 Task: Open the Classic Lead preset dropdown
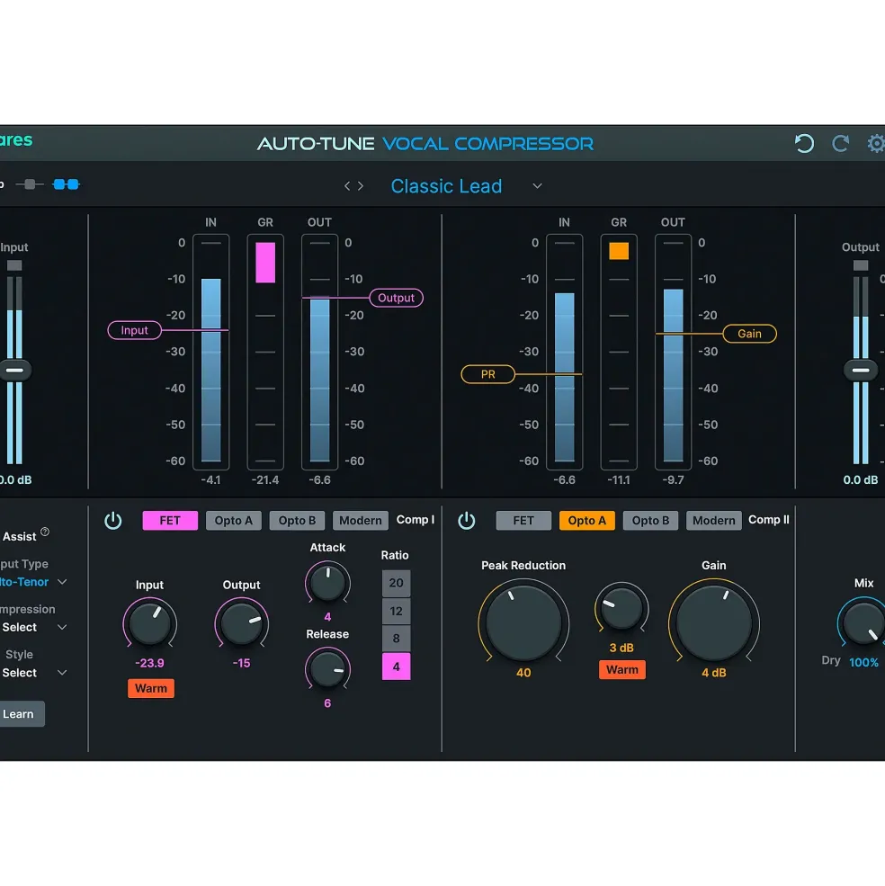click(537, 186)
